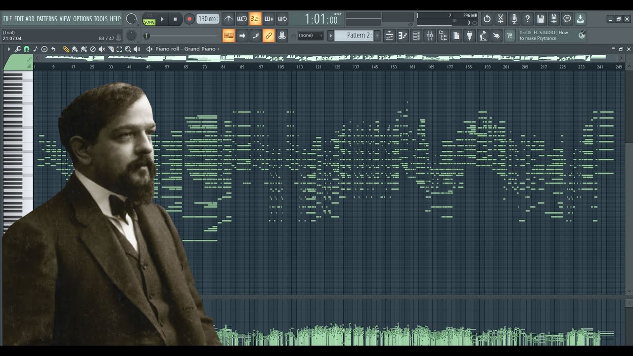Click the scissors audio editor icon

coord(500,19)
